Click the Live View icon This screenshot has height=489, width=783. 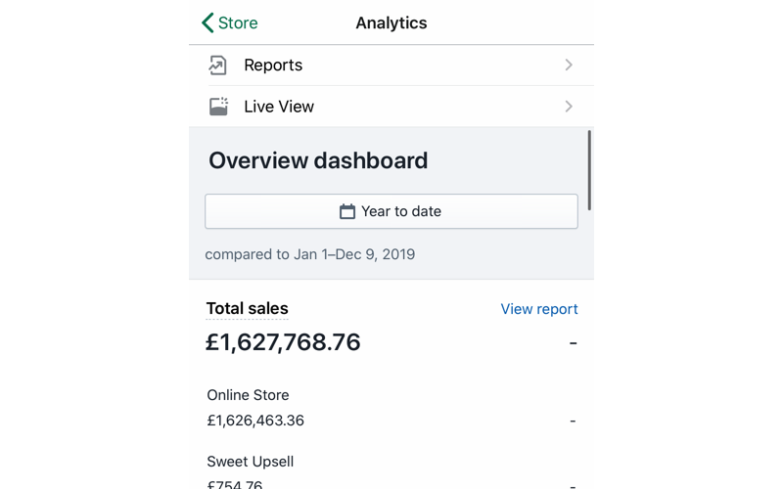[x=219, y=107]
